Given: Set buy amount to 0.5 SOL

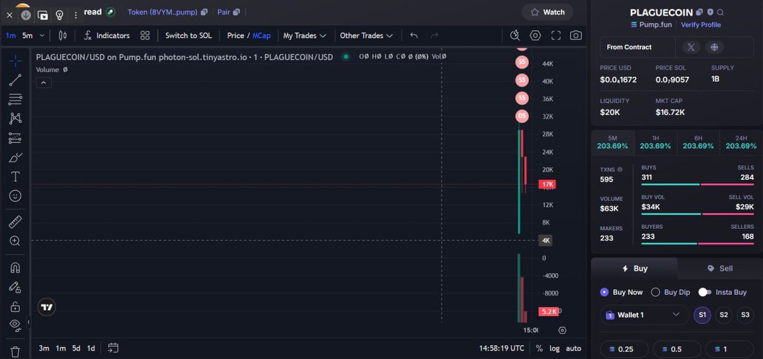Looking at the screenshot, I should pos(676,349).
